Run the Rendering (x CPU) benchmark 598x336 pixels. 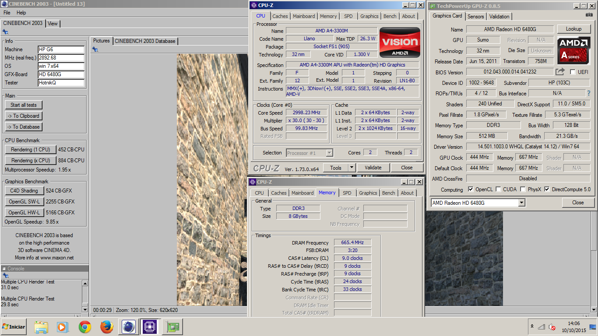[31, 161]
